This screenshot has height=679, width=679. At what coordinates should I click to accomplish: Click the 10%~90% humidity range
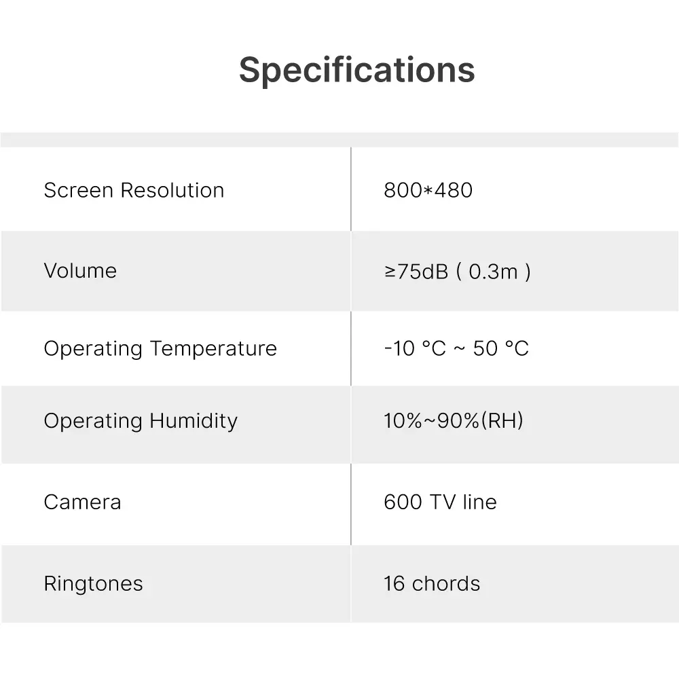(432, 421)
